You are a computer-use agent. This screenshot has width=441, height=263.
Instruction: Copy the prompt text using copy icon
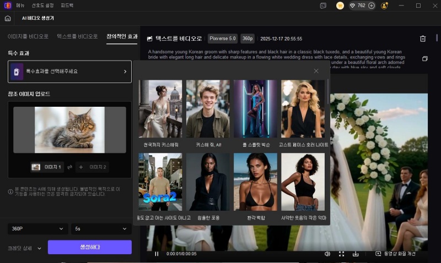pyautogui.click(x=424, y=58)
